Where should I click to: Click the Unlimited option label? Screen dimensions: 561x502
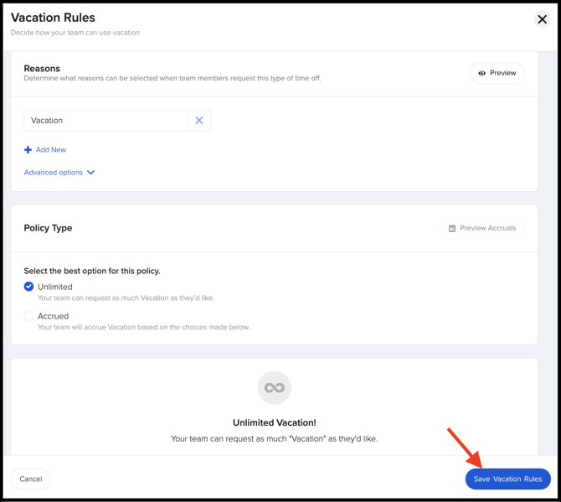pos(55,287)
